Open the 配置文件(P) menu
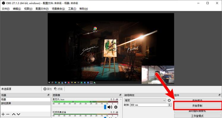The width and height of the screenshot is (222, 118). 42,9
